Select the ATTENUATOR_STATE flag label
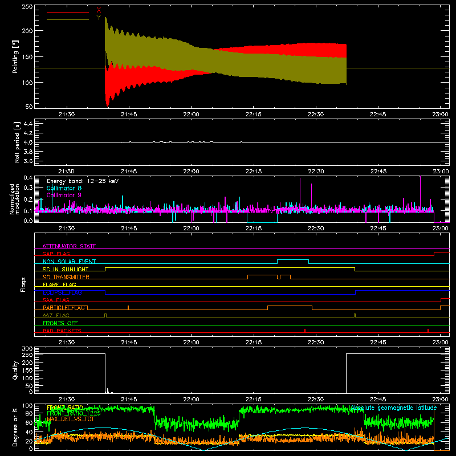The height and width of the screenshot is (456, 456). pyautogui.click(x=69, y=246)
